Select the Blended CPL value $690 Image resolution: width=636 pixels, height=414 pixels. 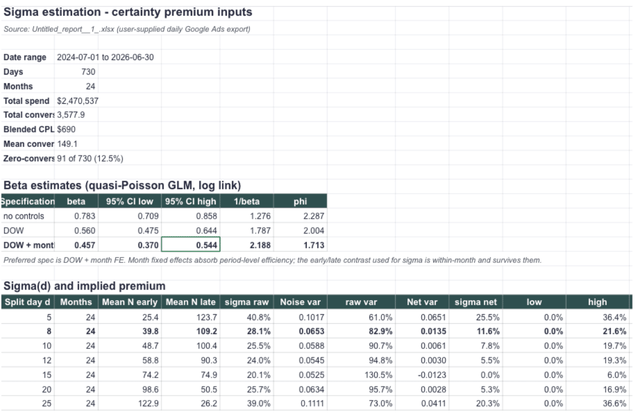66,129
